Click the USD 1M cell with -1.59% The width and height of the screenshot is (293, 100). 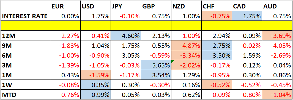tap(95, 75)
